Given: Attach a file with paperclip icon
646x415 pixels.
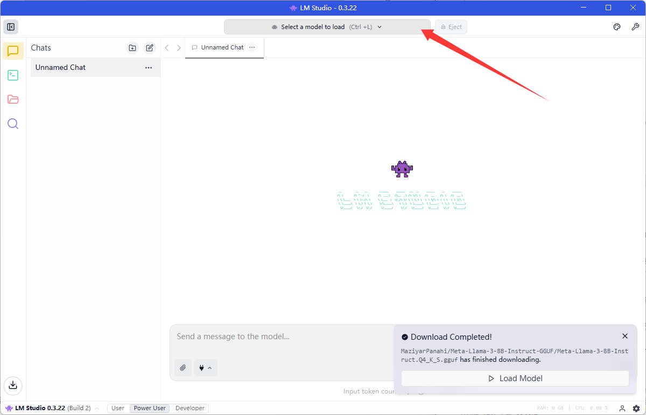Looking at the screenshot, I should click(x=183, y=368).
